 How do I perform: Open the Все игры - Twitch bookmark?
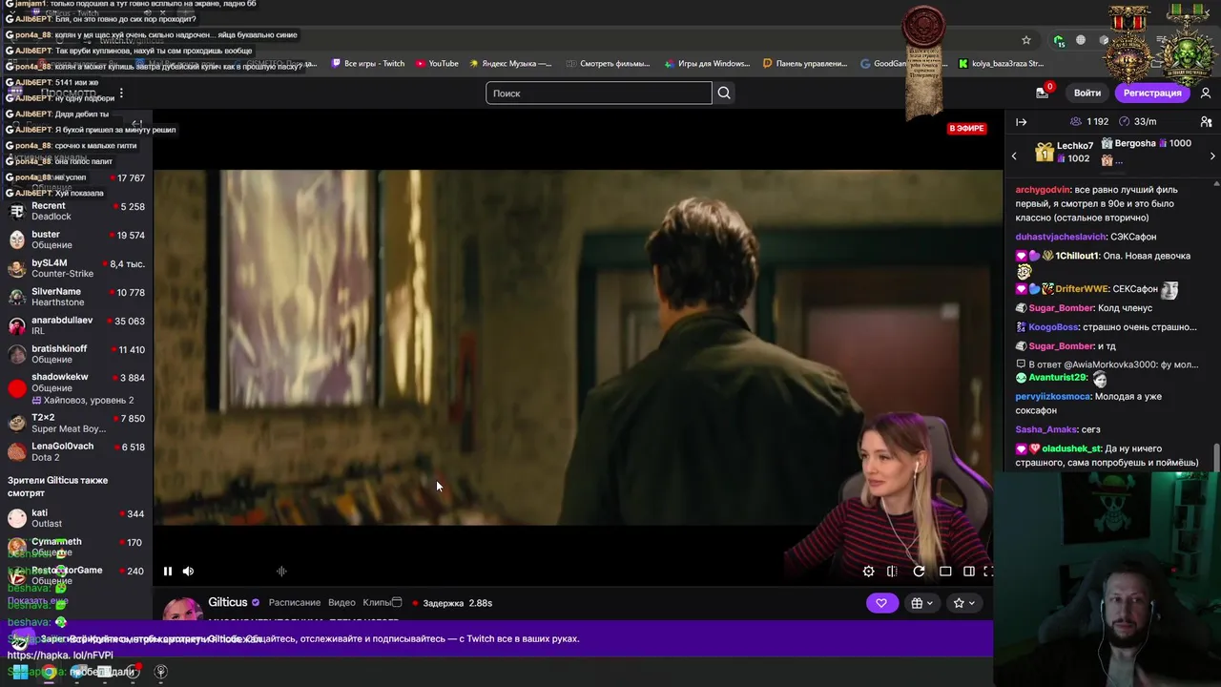click(367, 64)
